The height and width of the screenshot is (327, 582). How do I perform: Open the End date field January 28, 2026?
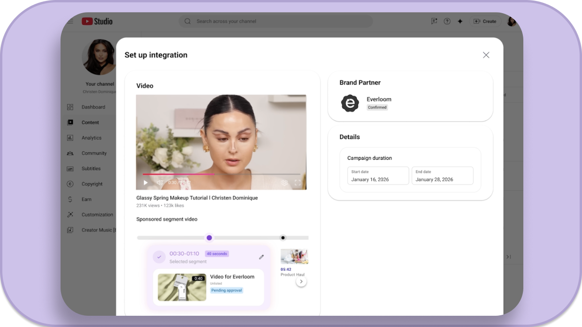click(442, 176)
